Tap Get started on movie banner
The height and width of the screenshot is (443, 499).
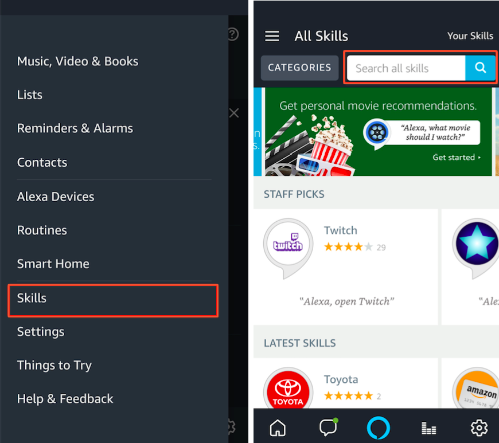coord(457,158)
